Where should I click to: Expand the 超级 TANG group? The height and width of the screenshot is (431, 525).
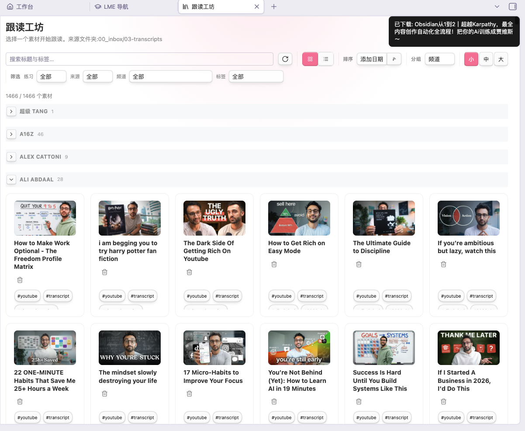[x=11, y=111]
